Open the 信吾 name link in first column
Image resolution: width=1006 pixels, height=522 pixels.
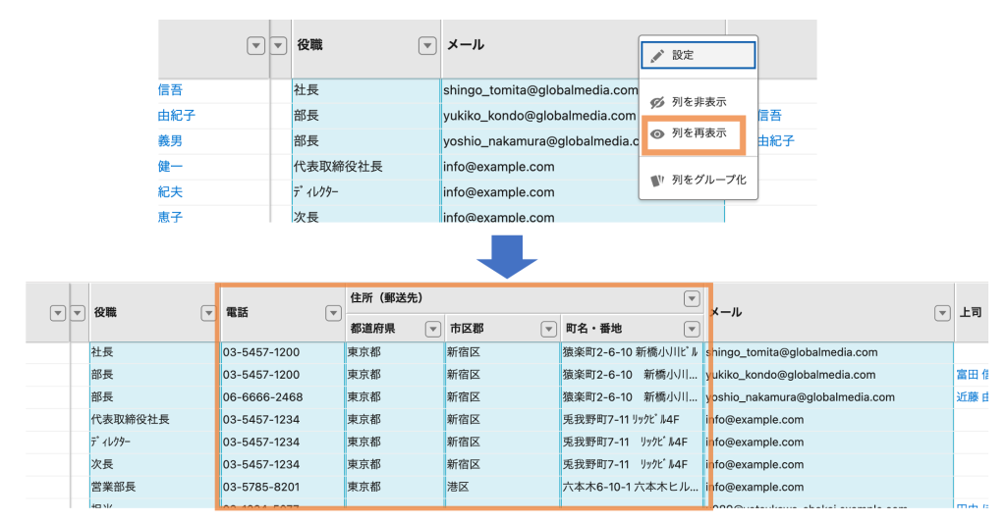[170, 90]
